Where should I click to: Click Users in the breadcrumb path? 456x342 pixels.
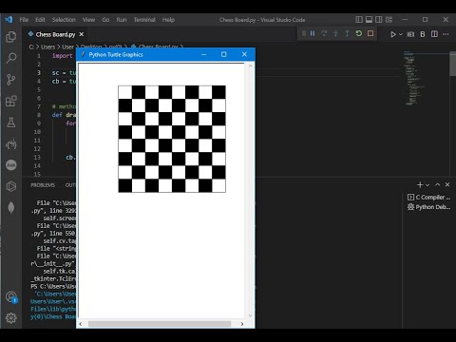47,47
